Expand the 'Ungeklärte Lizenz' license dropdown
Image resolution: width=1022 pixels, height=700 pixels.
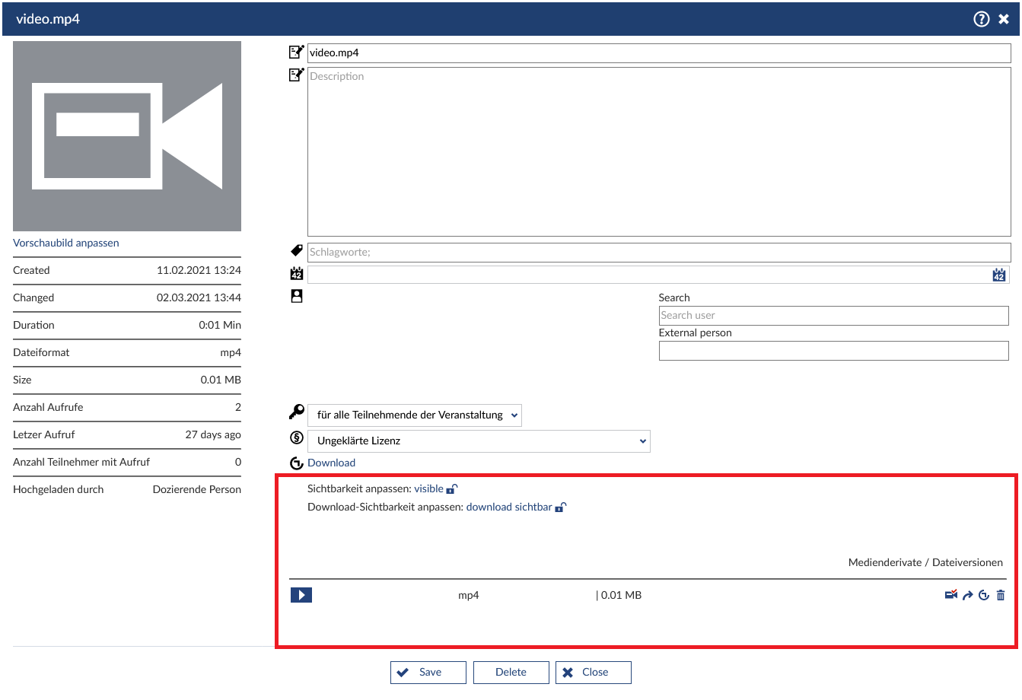pyautogui.click(x=479, y=441)
